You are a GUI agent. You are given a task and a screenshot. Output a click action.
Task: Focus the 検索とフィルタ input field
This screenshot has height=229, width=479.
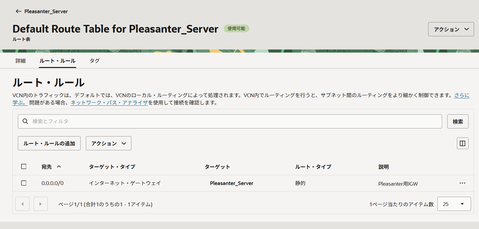230,121
